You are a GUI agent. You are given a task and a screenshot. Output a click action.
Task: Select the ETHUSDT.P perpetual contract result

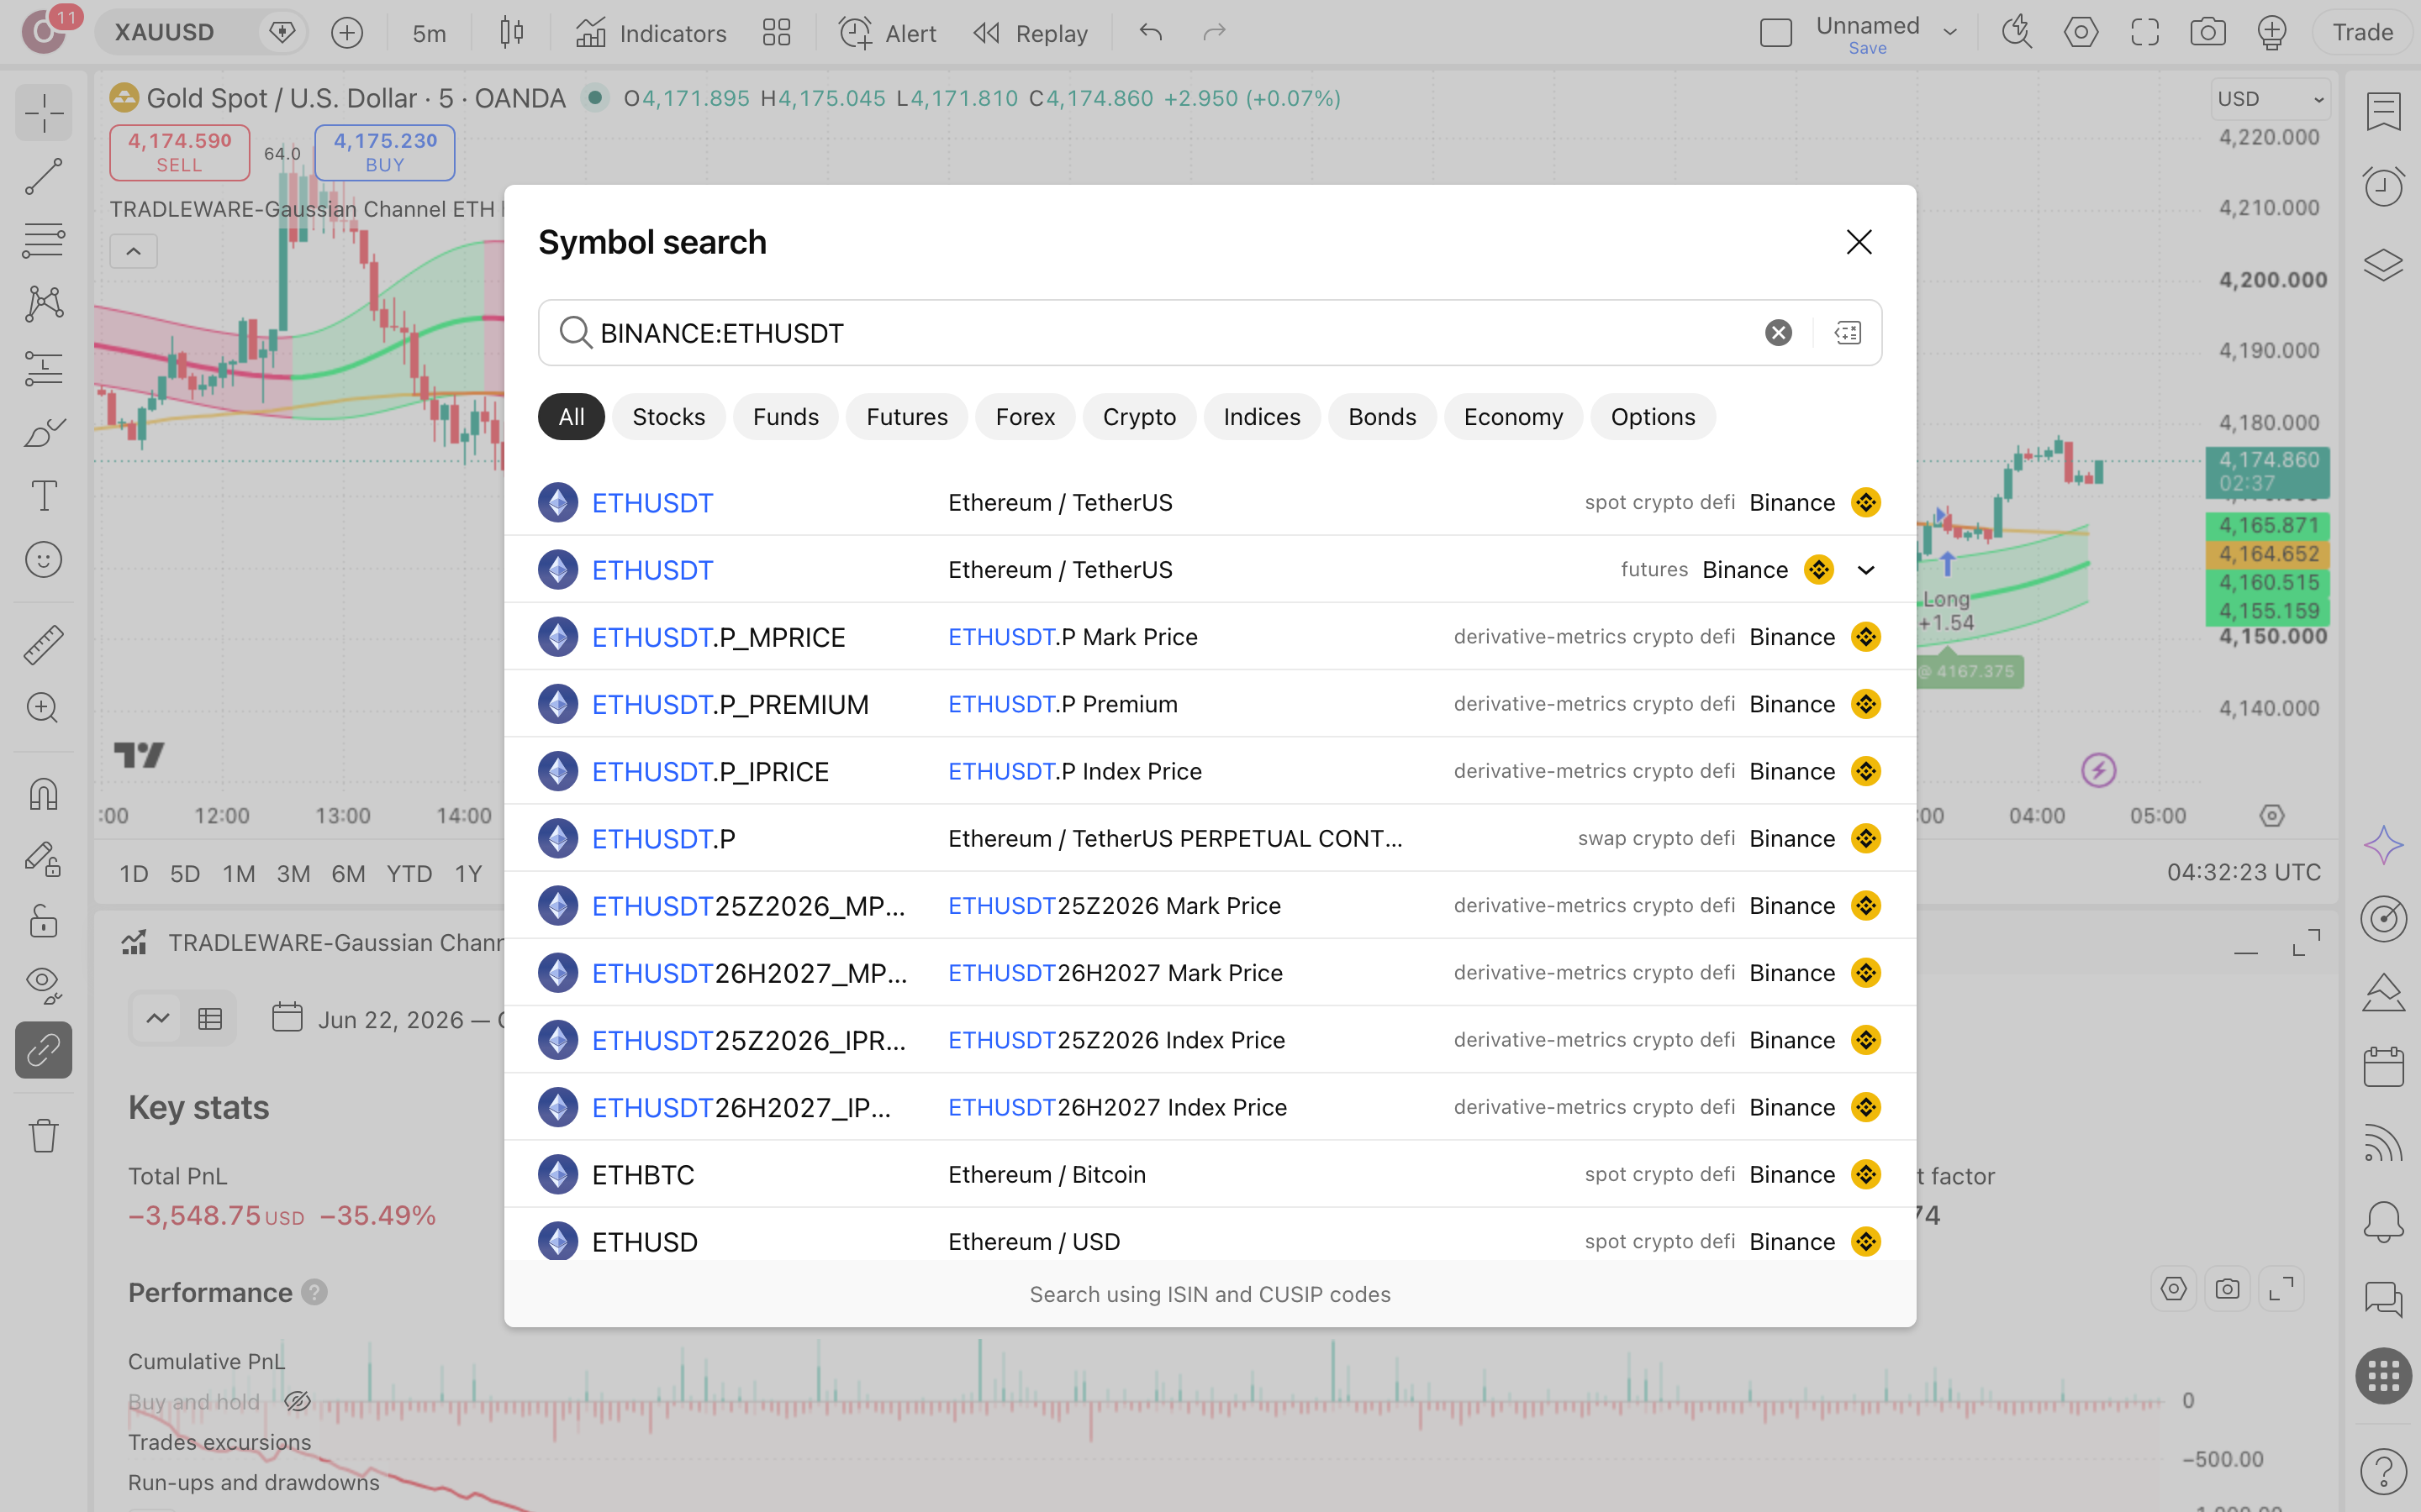click(1210, 838)
